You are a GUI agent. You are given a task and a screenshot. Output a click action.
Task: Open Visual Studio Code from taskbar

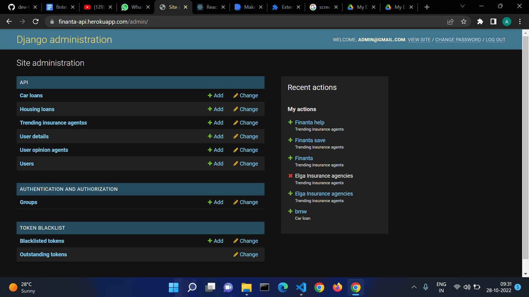tap(301, 287)
